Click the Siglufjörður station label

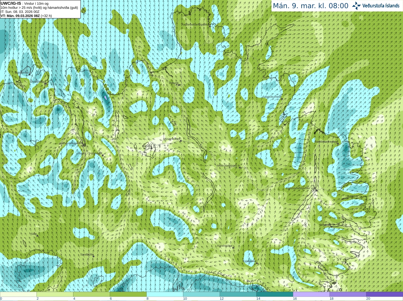pyautogui.click(x=22, y=73)
